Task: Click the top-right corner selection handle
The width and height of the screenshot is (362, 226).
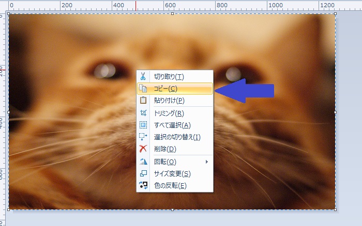Action: coord(336,14)
